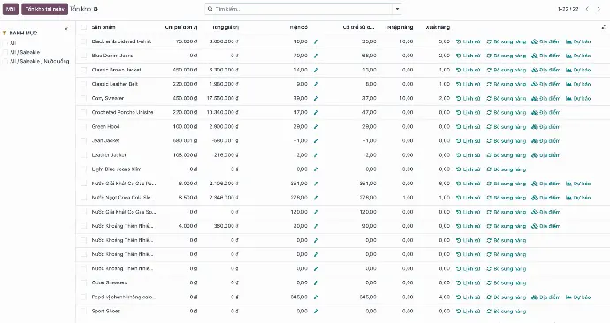Sort by the Hiện có column header
The width and height of the screenshot is (610, 323).
tap(299, 27)
